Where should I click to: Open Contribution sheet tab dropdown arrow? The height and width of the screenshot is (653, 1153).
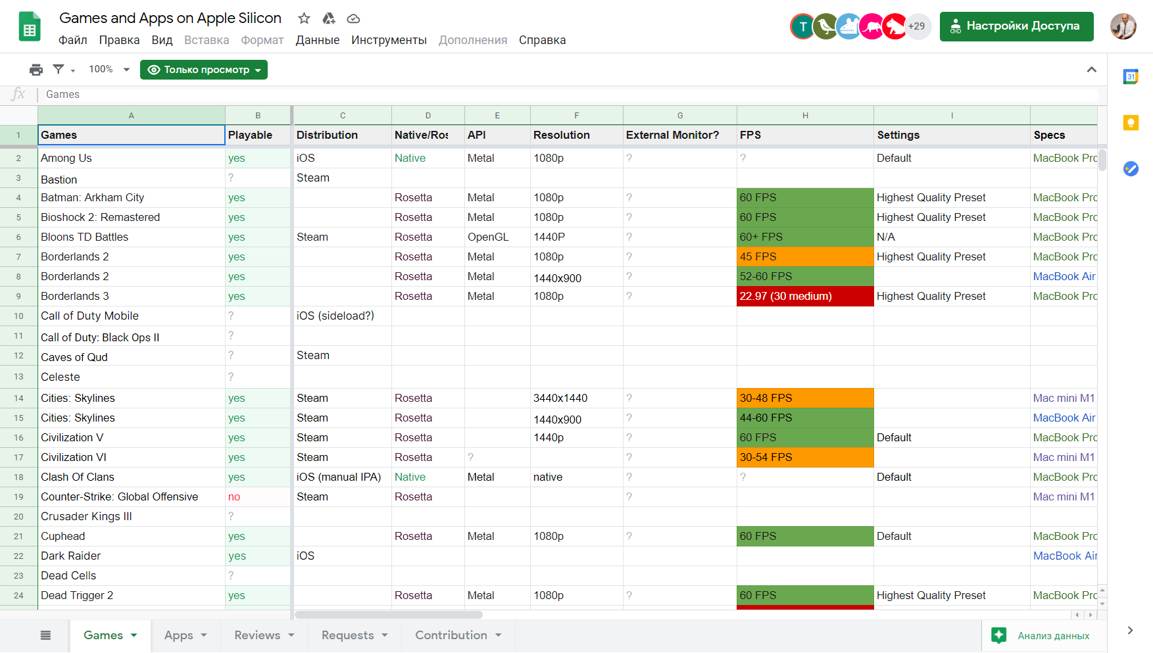[499, 635]
